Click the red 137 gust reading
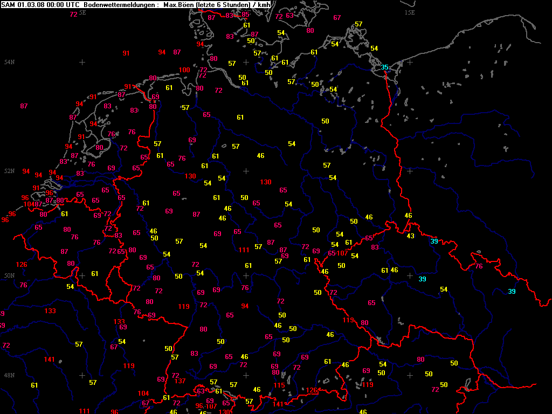Viewport: 552px width, 414px height. (180, 381)
